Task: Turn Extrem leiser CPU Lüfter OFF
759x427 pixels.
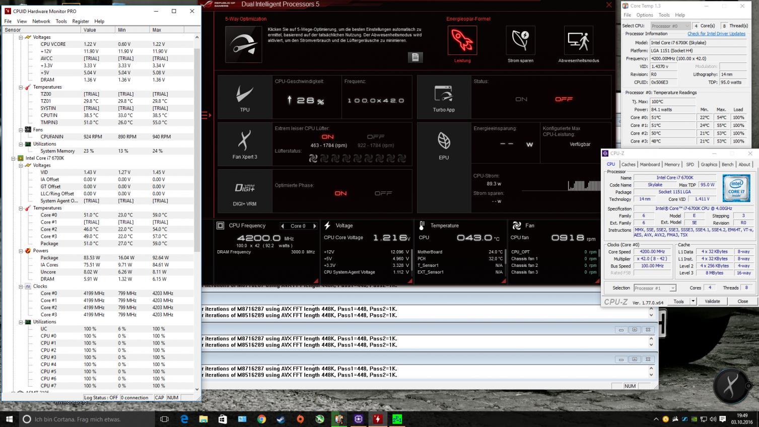Action: tap(375, 137)
